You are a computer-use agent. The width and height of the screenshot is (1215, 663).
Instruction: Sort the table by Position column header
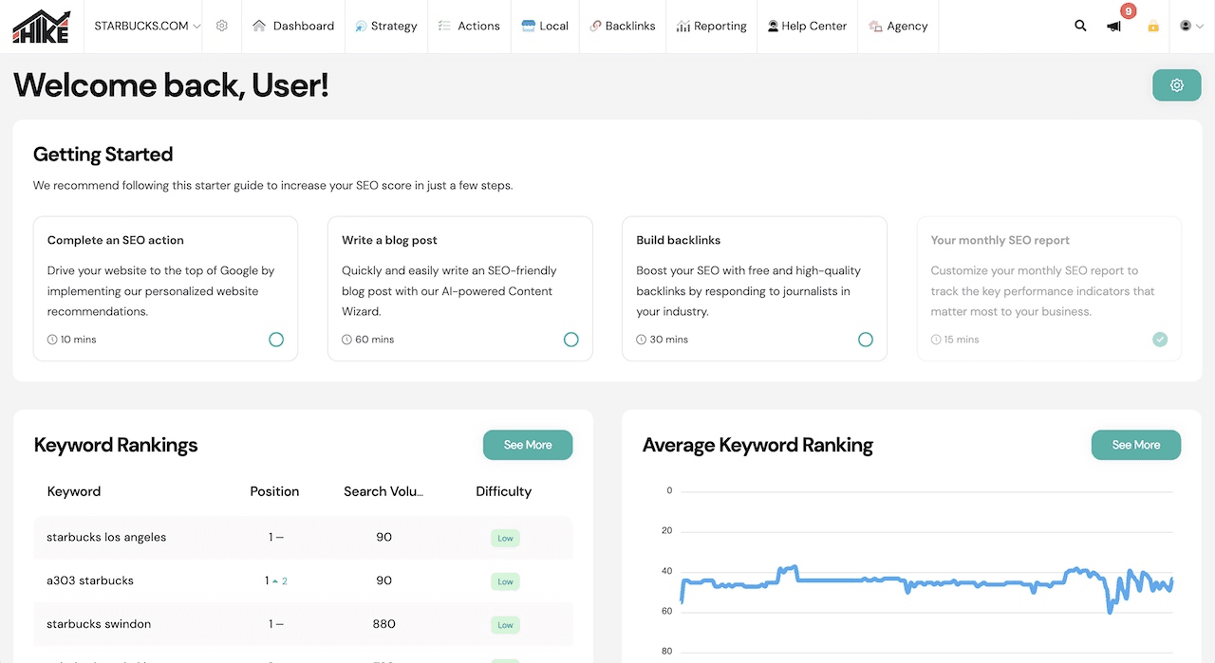coord(274,491)
